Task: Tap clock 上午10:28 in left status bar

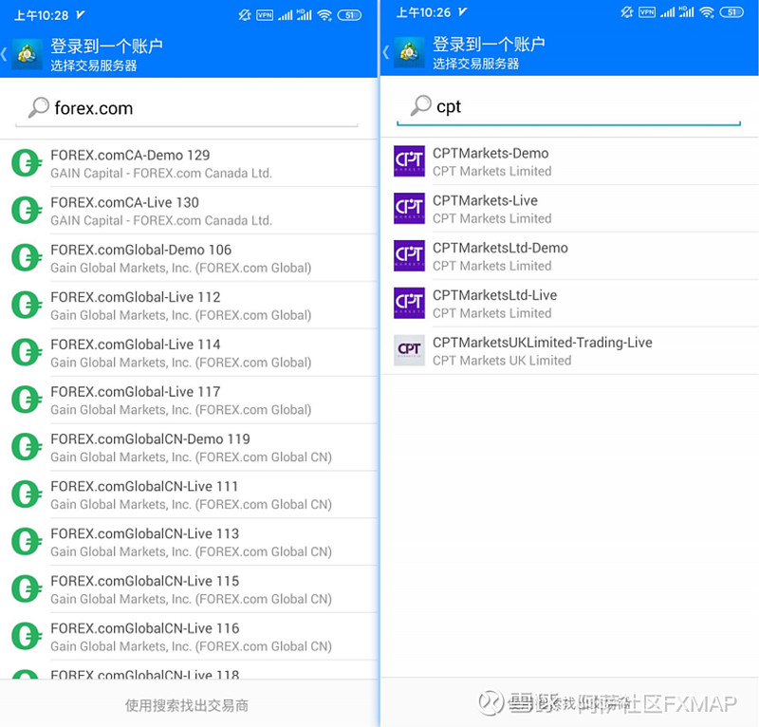Action: tap(42, 15)
